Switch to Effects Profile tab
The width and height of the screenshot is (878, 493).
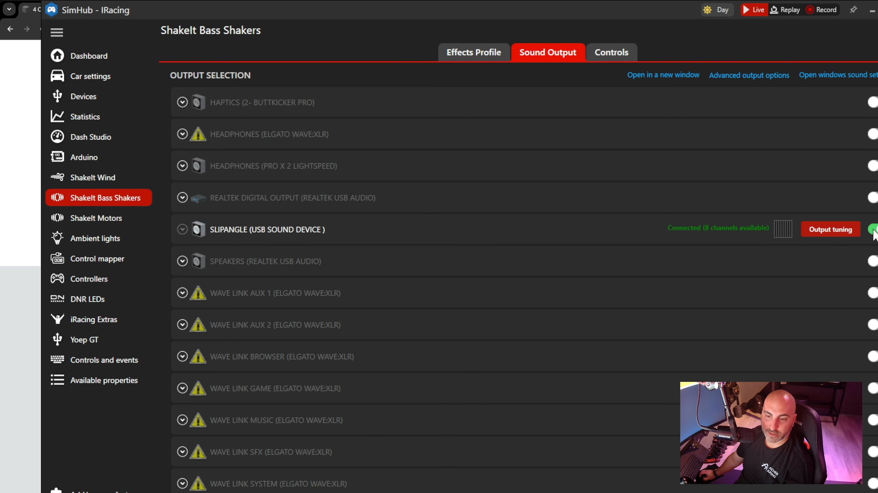(473, 52)
